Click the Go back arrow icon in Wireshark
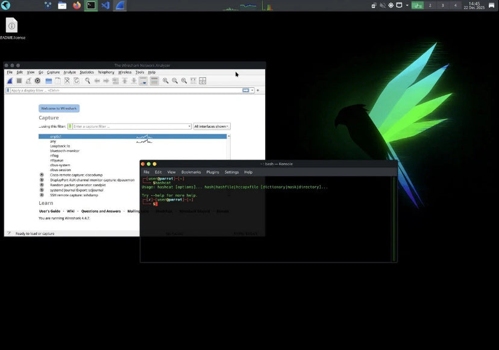Viewport: 499px width, 350px height. (x=97, y=81)
